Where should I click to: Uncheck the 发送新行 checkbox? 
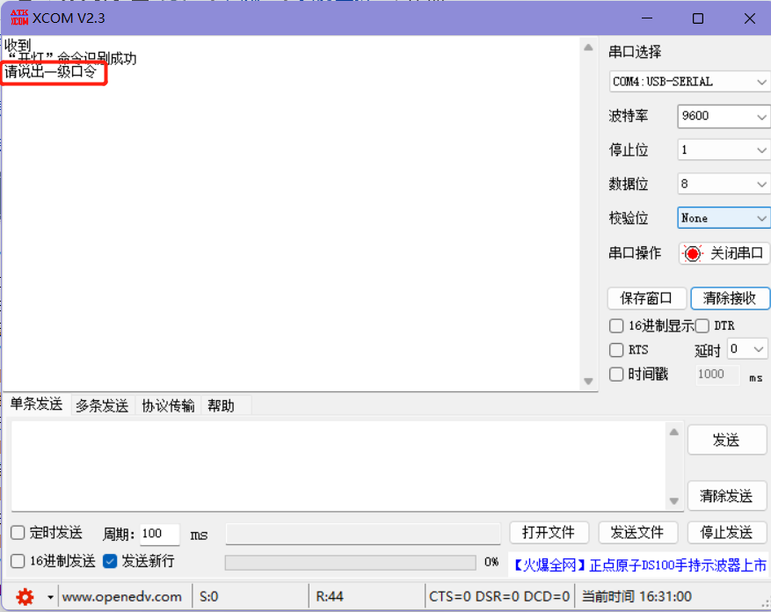pyautogui.click(x=110, y=561)
